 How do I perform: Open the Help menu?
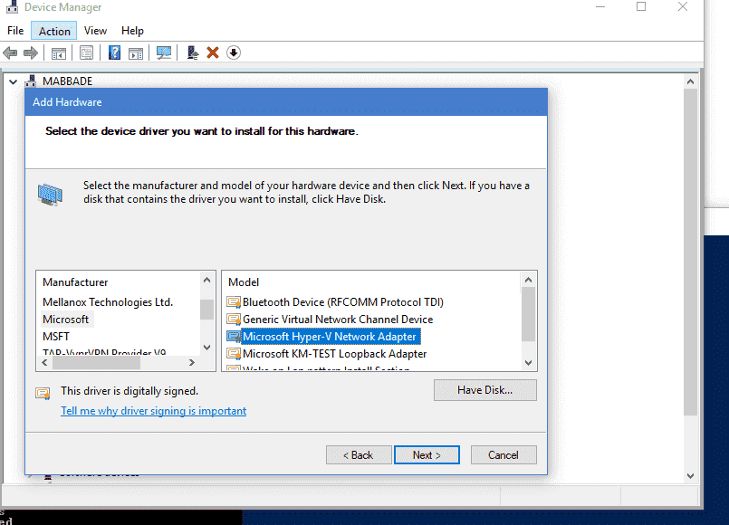132,31
